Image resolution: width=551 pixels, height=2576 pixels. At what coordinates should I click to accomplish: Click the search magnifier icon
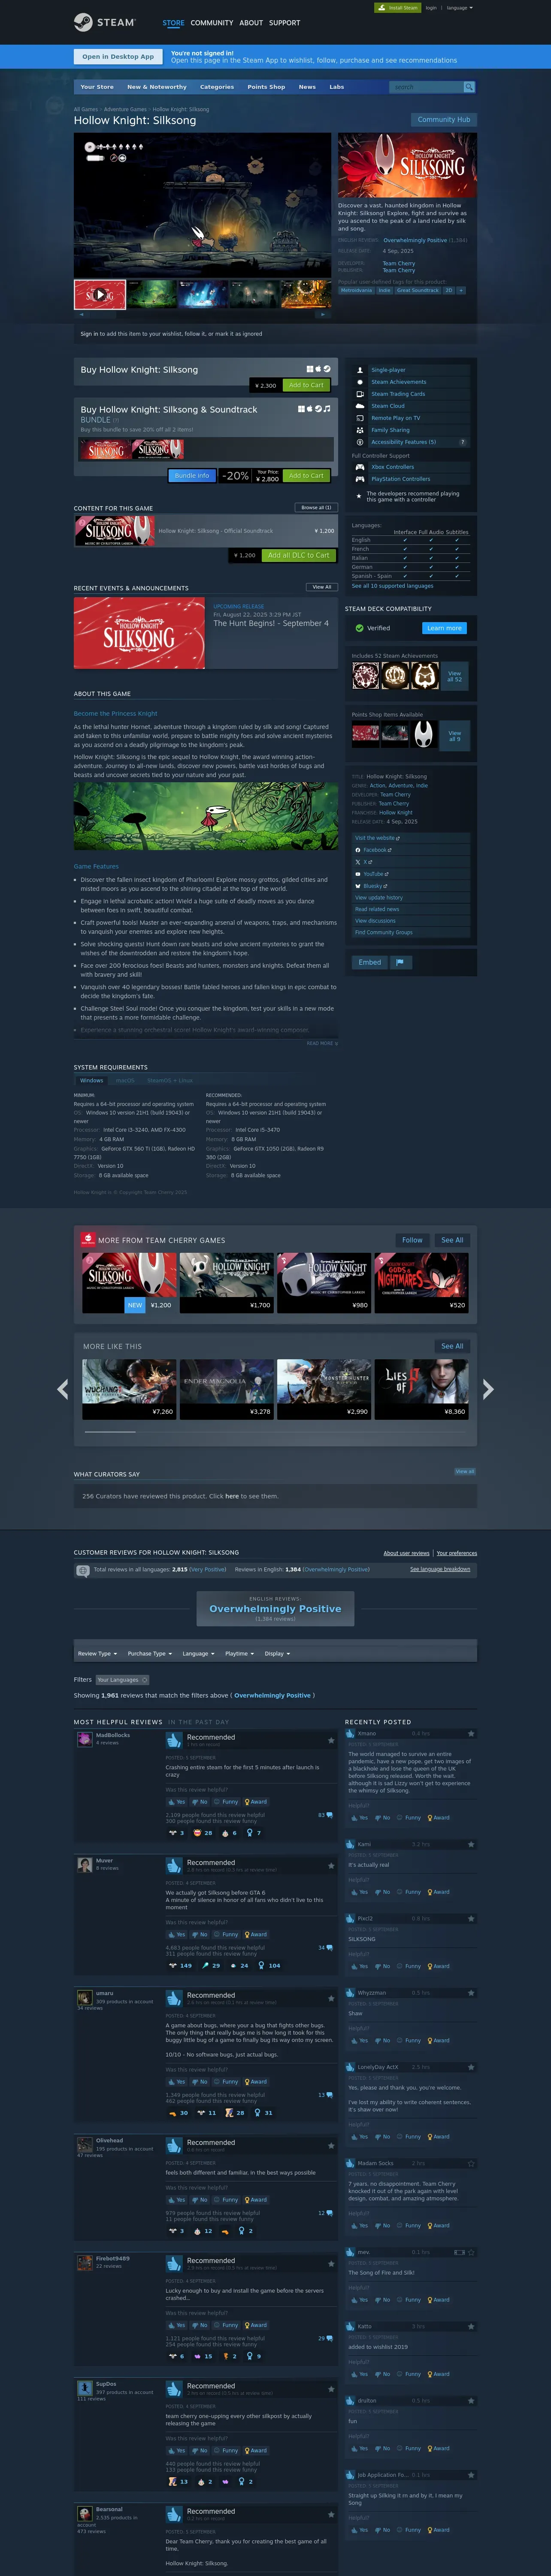(469, 87)
